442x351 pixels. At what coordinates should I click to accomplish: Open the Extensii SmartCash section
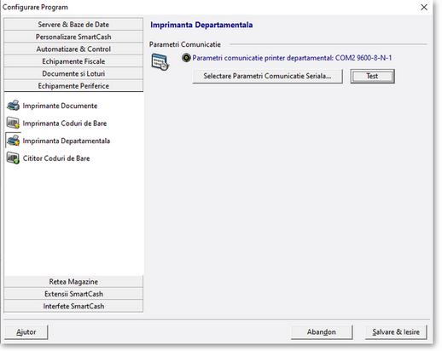point(73,294)
